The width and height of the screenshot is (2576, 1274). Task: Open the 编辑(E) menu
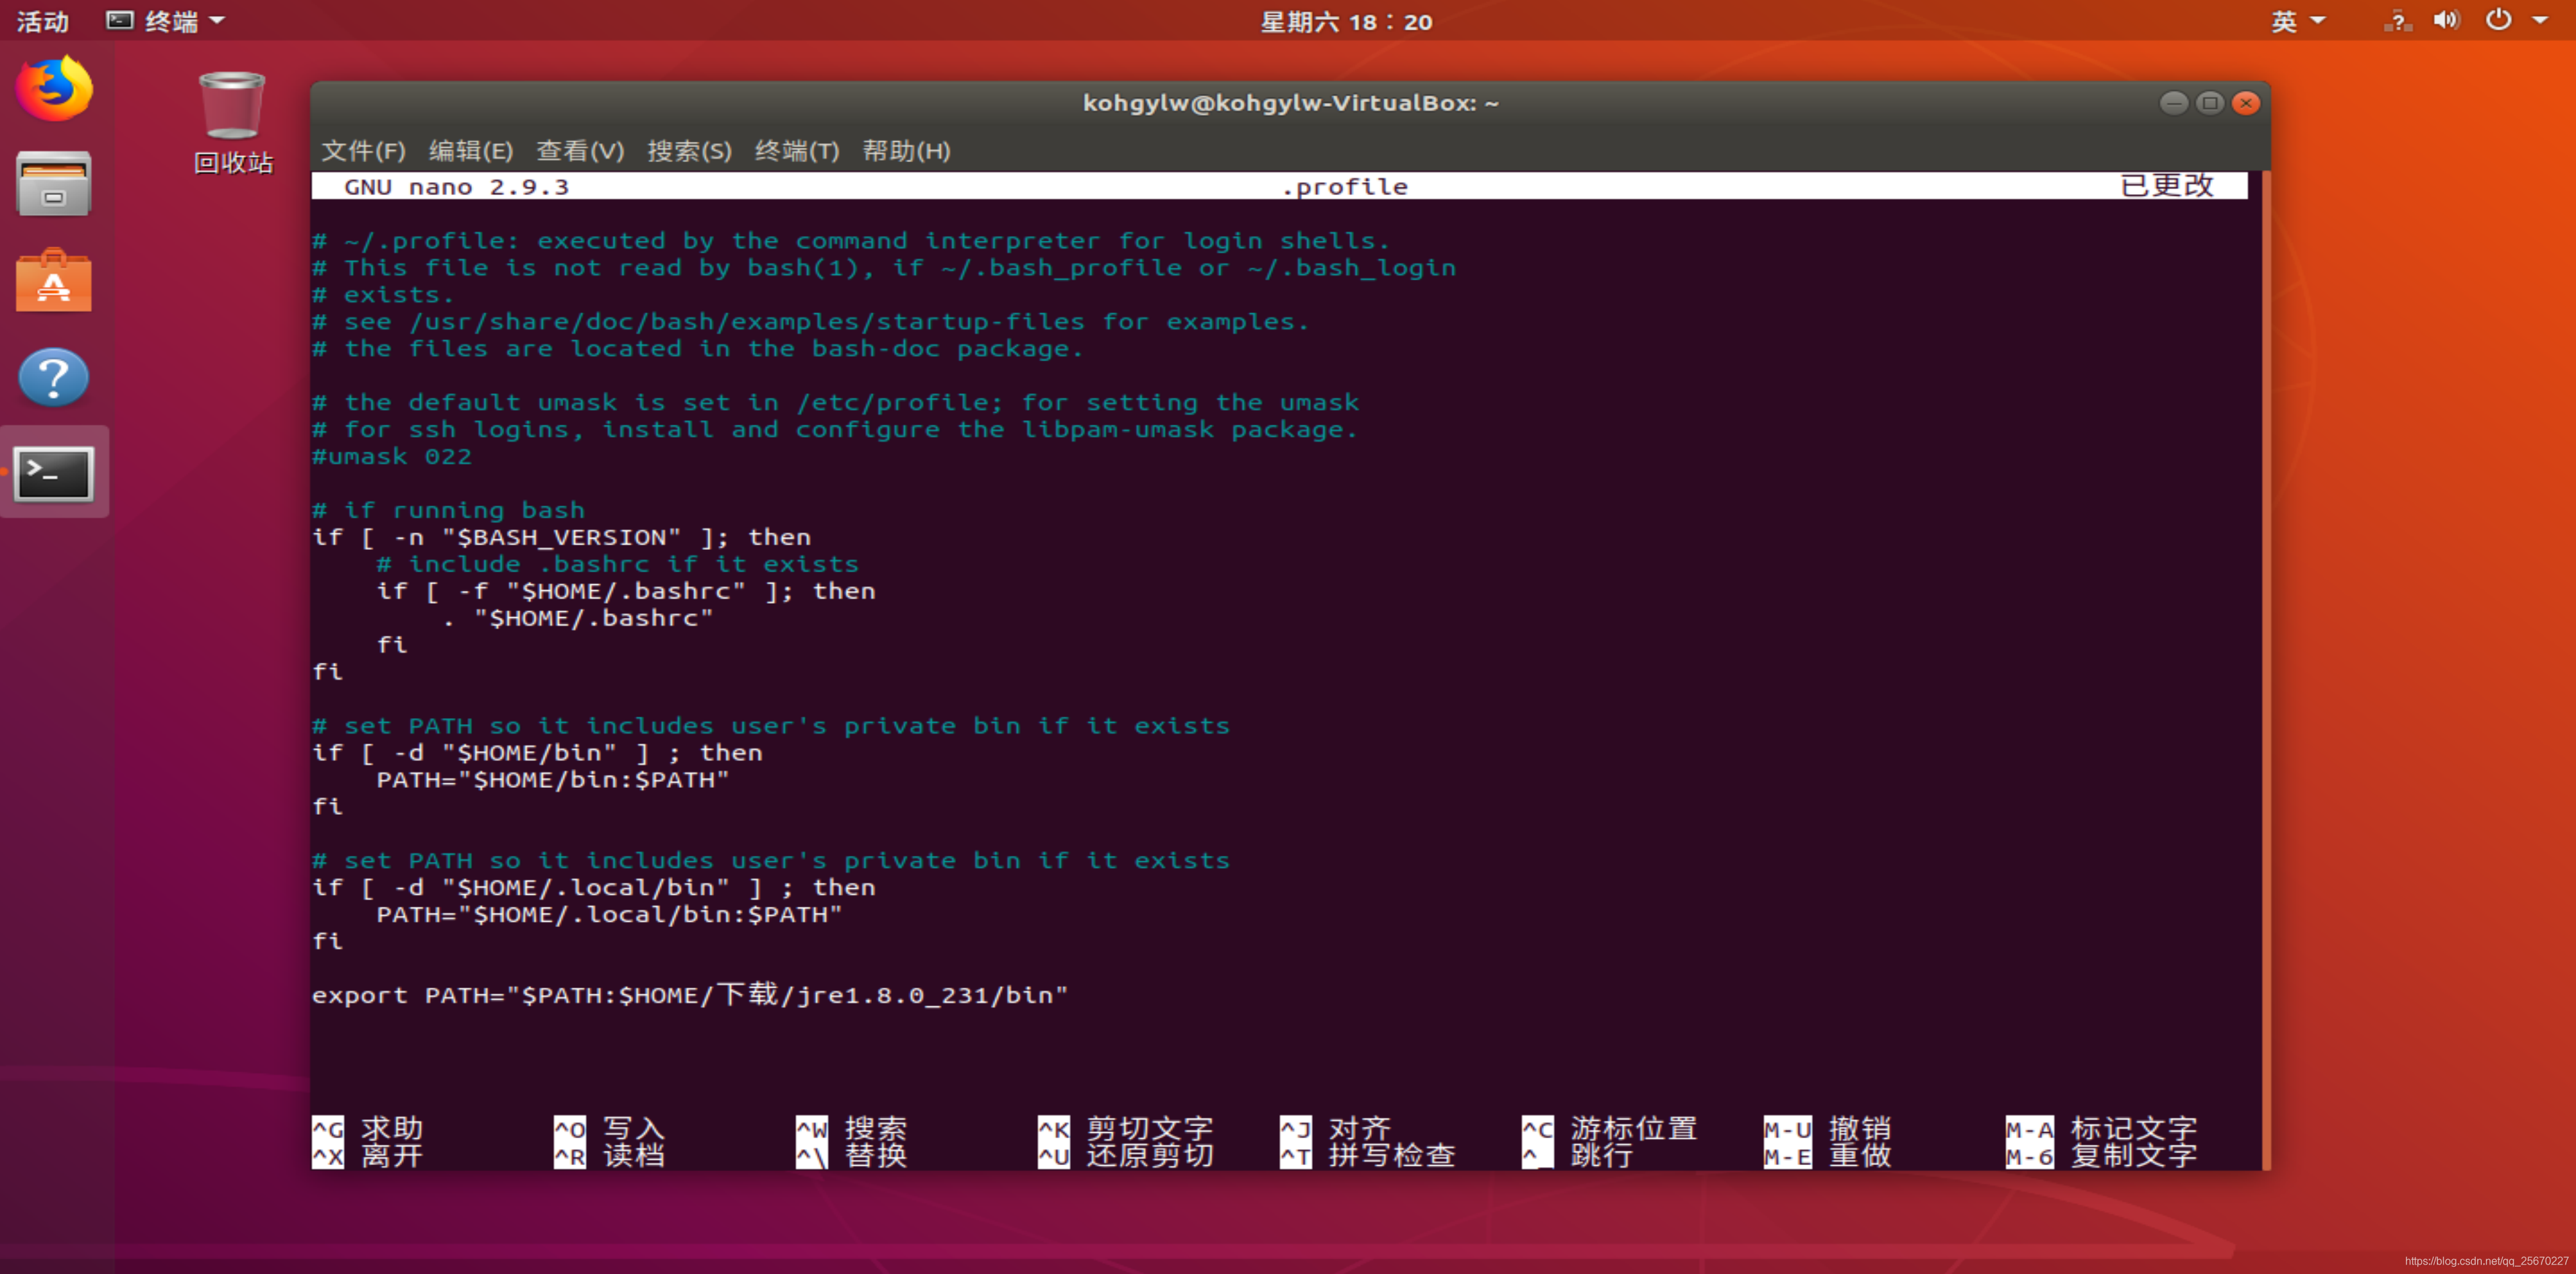click(x=471, y=151)
